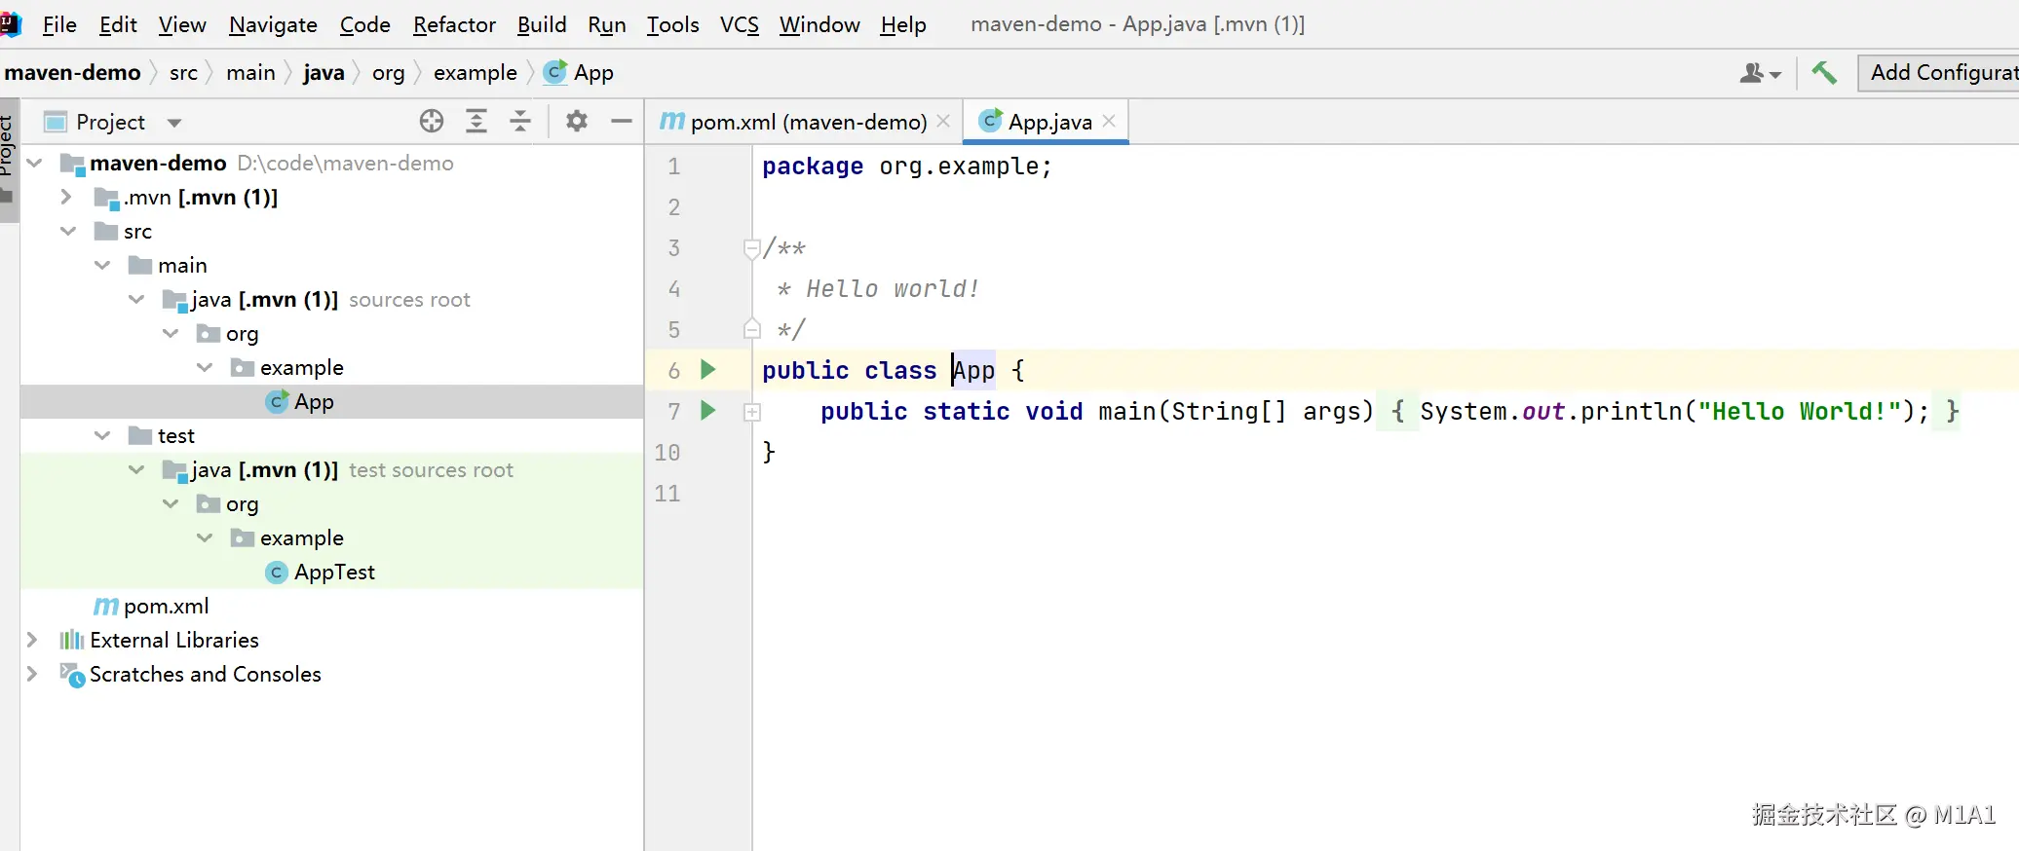Select org package under test sources
This screenshot has width=2019, height=851.
coord(331,503)
